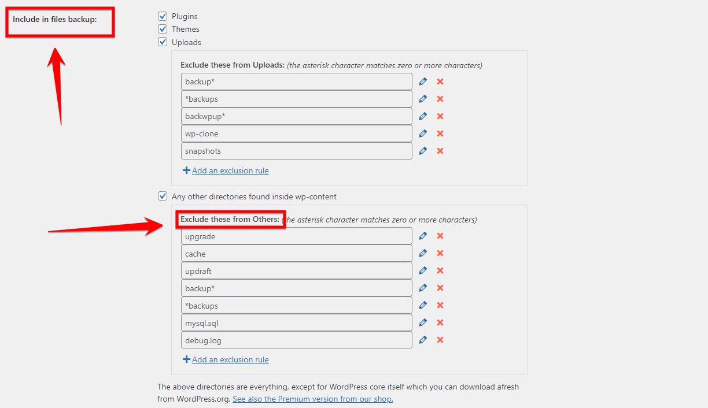Add an exclusion rule under Uploads
The width and height of the screenshot is (708, 408).
(x=230, y=170)
